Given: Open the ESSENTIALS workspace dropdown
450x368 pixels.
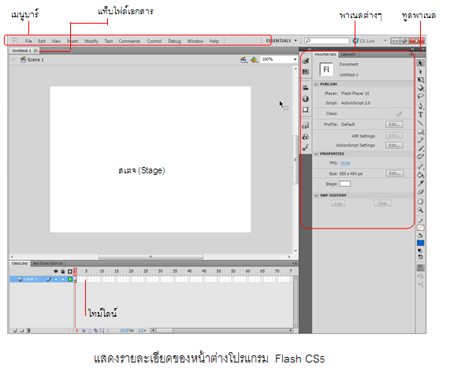Looking at the screenshot, I should (281, 41).
